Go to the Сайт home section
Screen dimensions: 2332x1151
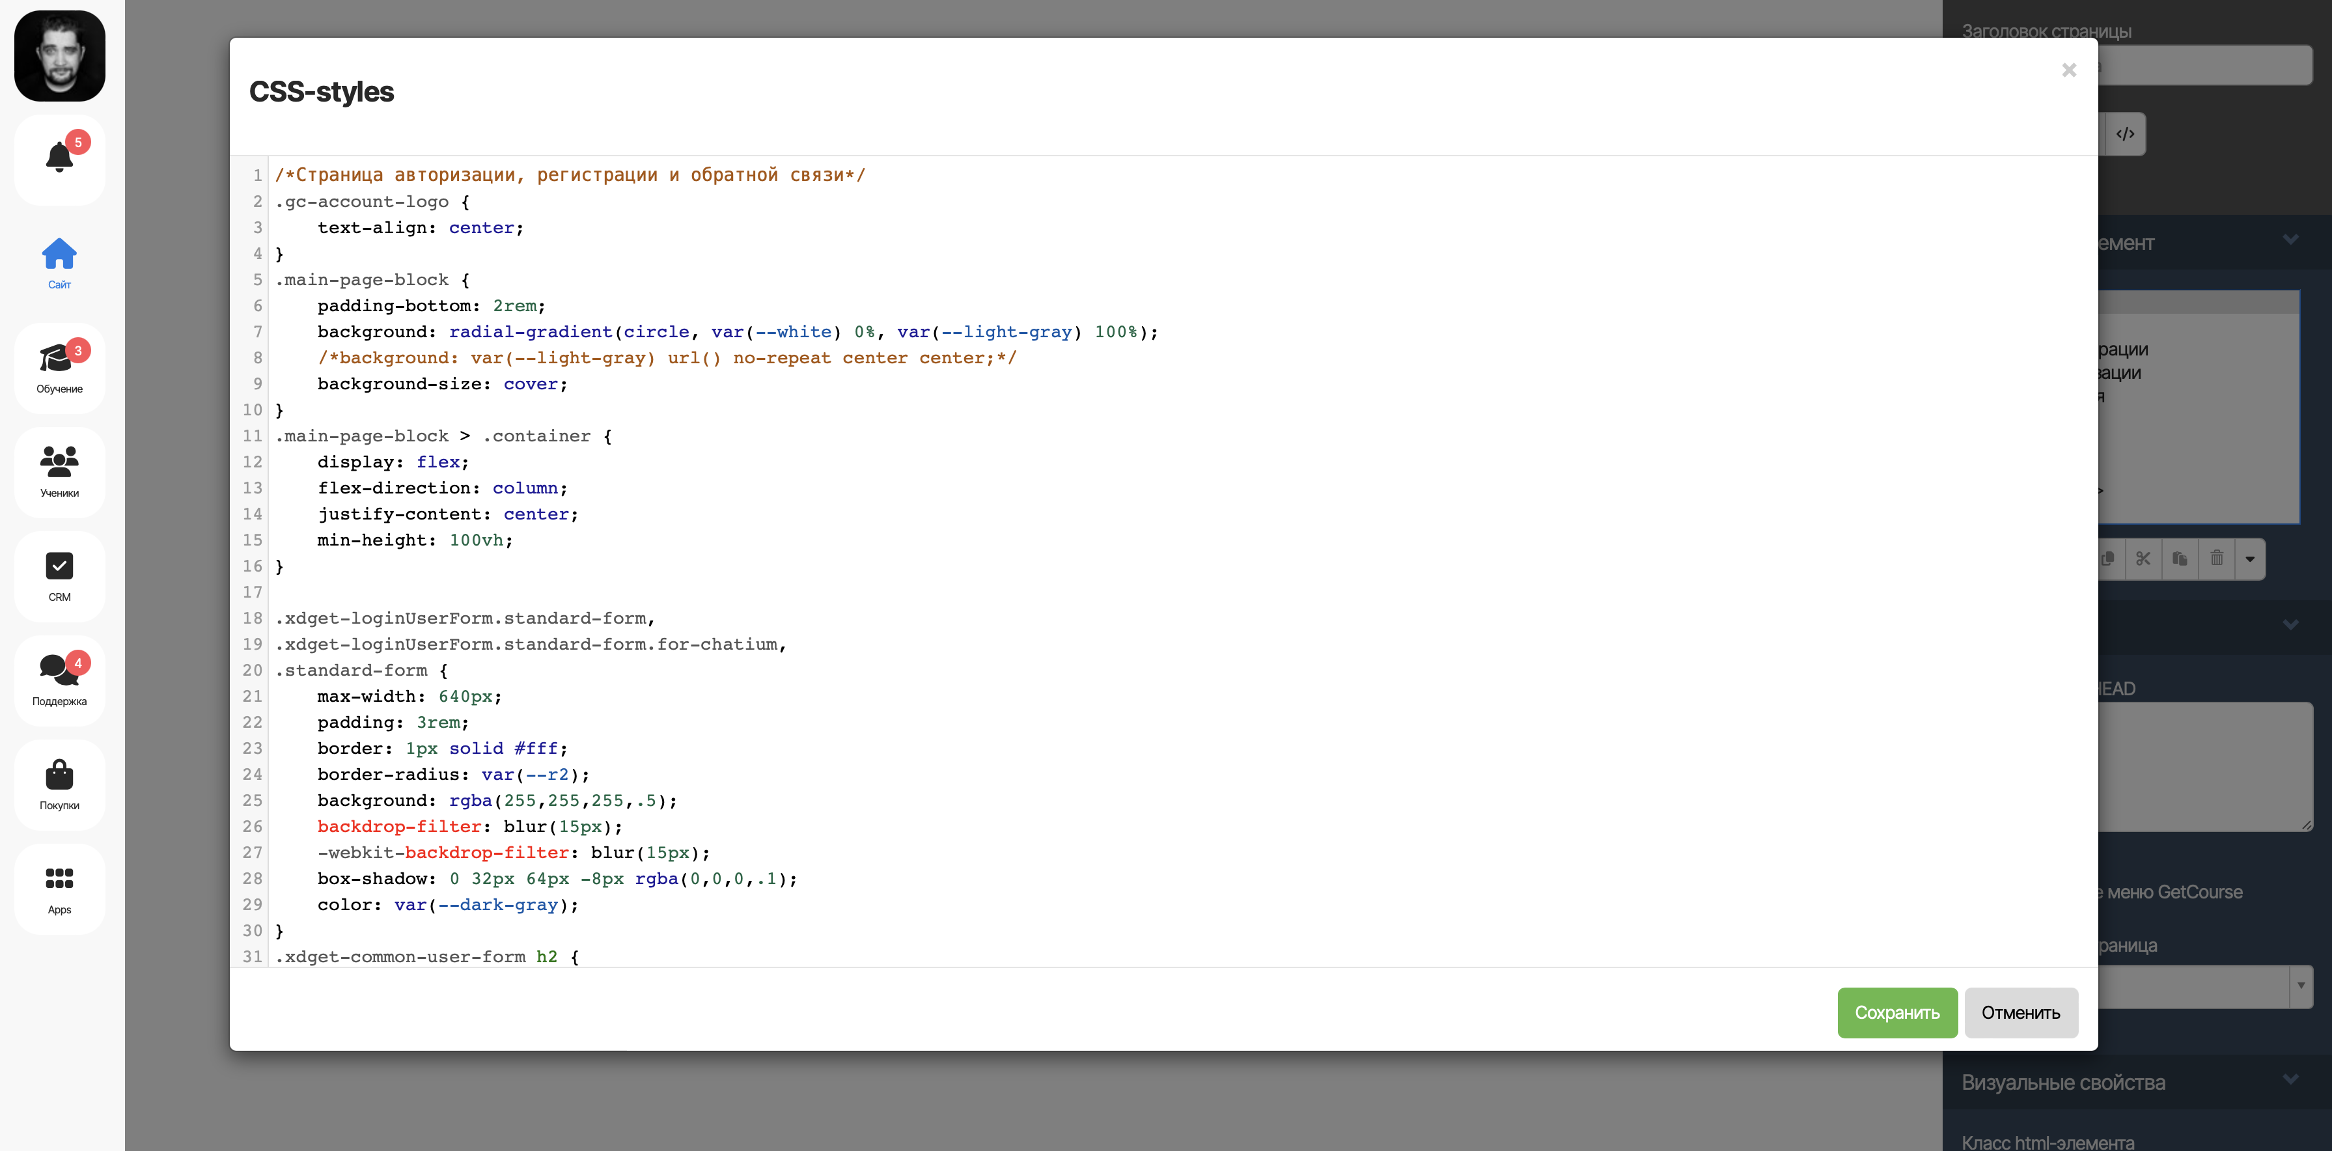59,262
